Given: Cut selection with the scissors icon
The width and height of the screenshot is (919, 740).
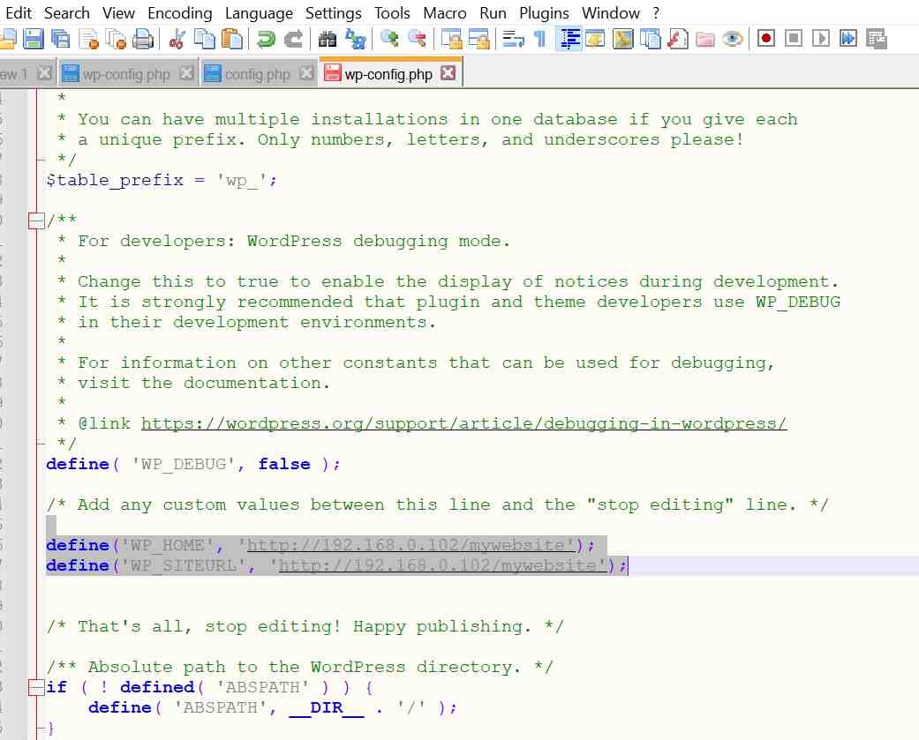Looking at the screenshot, I should pos(177,39).
